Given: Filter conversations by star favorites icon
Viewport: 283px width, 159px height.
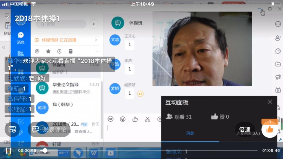Looking at the screenshot, I should 48,51.
